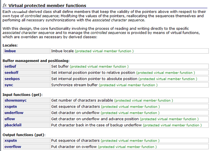Go to the seekpos reference page
Image resolution: width=211 pixels, height=151 pixels.
(12, 79)
